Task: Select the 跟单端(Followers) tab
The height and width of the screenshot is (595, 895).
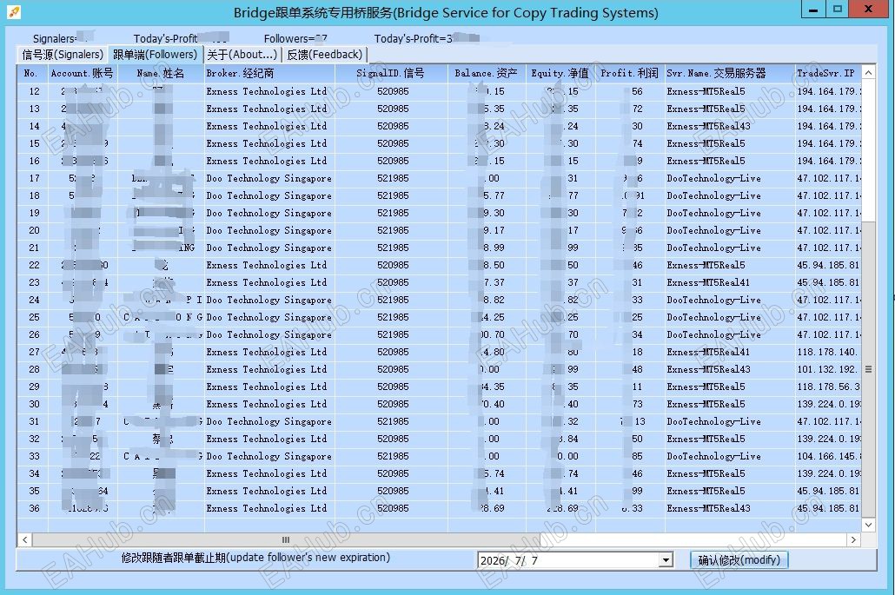Action: click(x=156, y=54)
